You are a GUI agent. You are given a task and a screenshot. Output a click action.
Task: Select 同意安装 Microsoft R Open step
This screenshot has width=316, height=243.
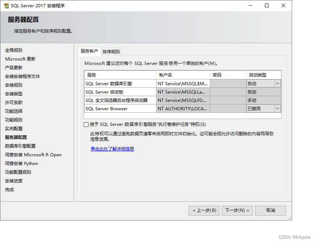pyautogui.click(x=33, y=155)
